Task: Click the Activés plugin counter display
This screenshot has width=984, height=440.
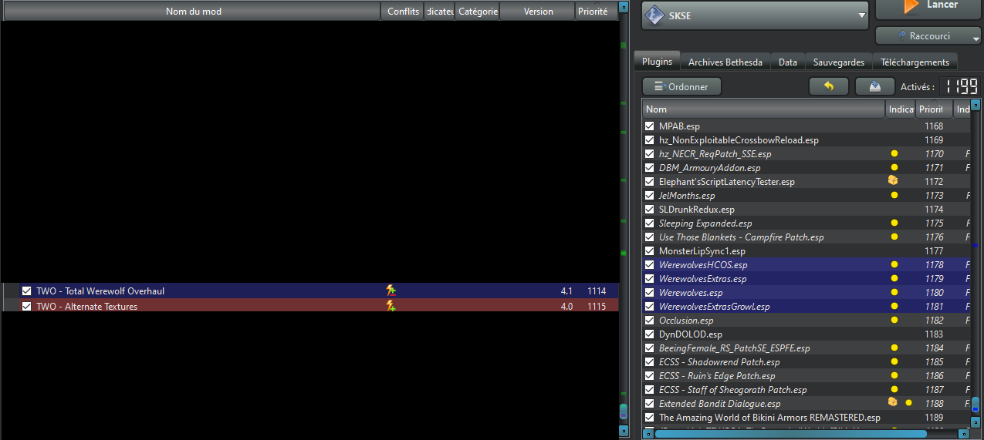Action: point(959,86)
